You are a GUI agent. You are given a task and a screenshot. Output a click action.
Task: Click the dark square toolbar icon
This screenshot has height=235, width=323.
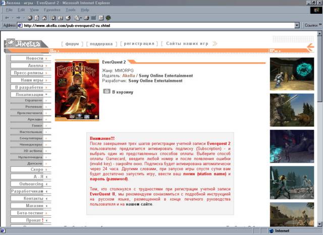(x=93, y=18)
